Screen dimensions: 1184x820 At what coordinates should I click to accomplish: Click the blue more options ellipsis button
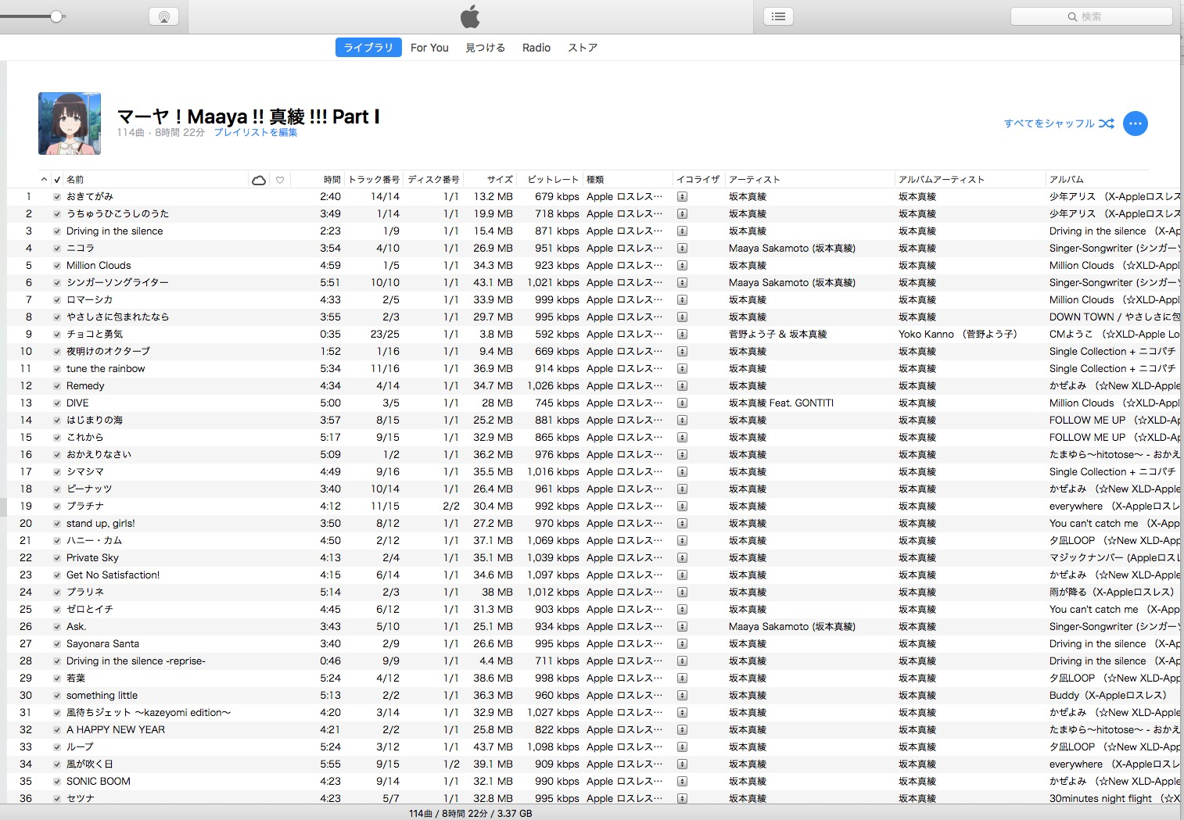pos(1135,124)
